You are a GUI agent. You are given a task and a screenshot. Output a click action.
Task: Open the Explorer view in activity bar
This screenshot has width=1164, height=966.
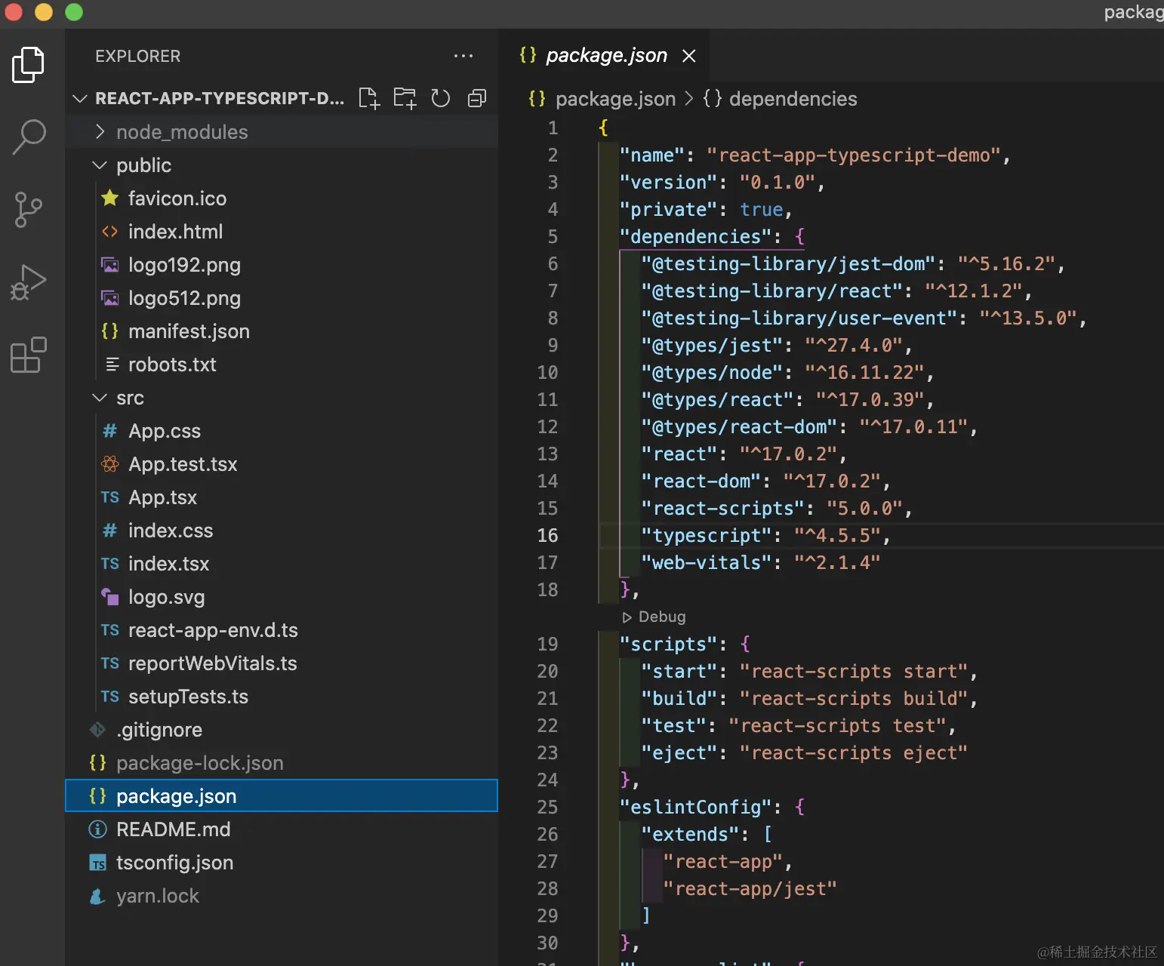pyautogui.click(x=29, y=65)
